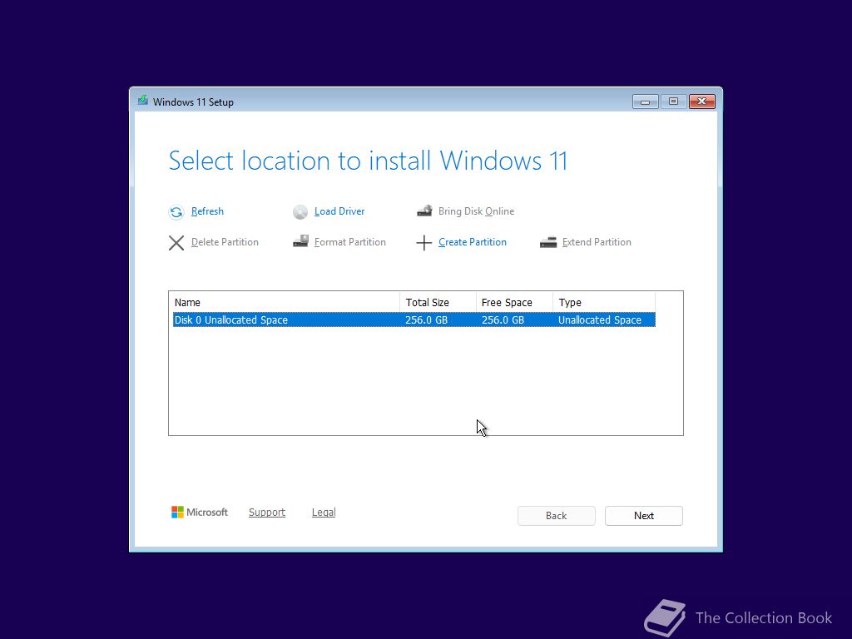
Task: Click the Next button
Action: pos(644,516)
